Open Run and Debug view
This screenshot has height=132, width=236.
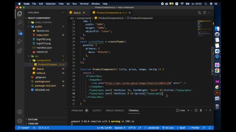coord(20,41)
